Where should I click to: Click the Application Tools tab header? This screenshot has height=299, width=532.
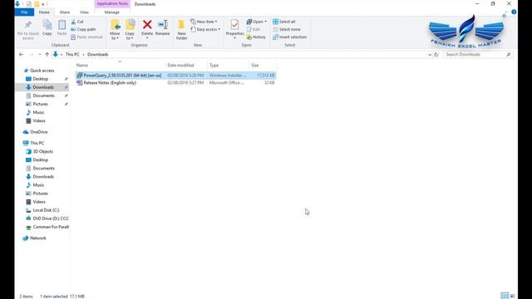tap(112, 3)
